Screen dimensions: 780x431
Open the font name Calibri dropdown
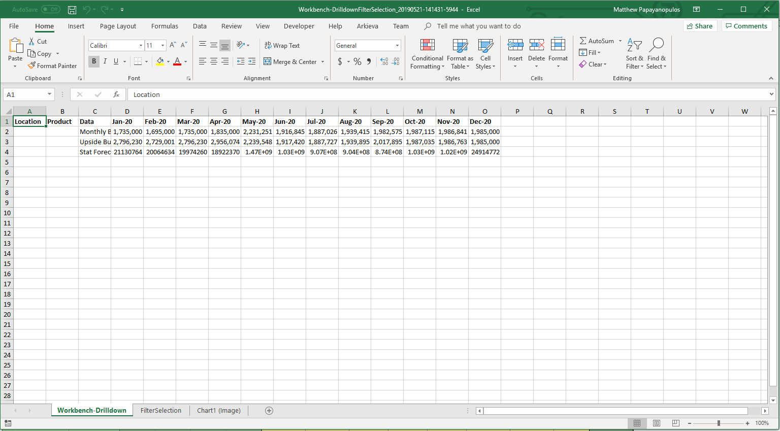[141, 46]
